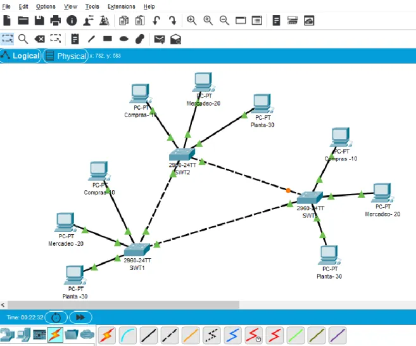This screenshot has height=346, width=416.
Task: Save the project with the floppy icon
Action: coord(39,20)
